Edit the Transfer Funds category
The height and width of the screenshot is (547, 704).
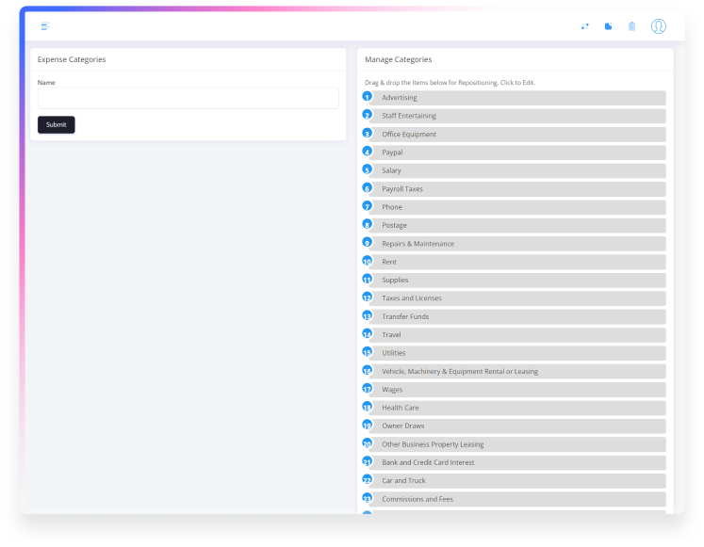tap(518, 316)
